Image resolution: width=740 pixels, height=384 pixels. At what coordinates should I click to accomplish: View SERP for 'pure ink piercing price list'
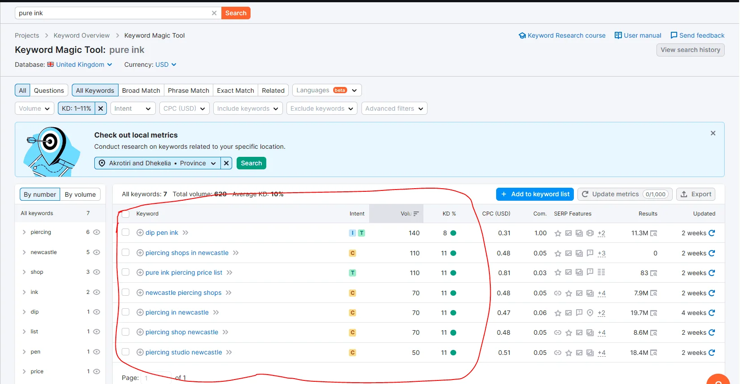(654, 273)
